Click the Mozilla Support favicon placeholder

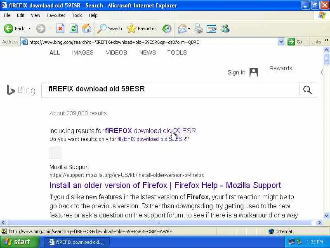(x=55, y=153)
